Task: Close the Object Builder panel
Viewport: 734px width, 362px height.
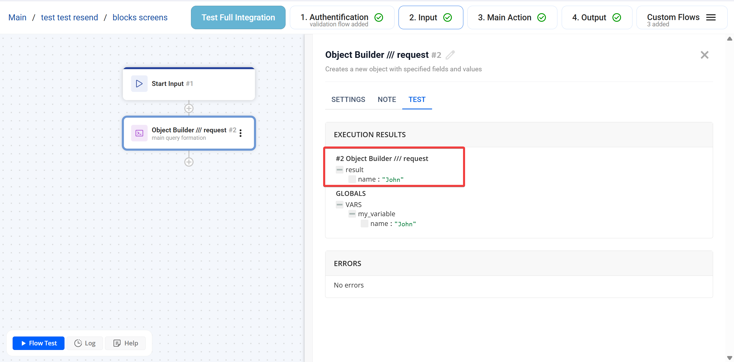Action: coord(704,55)
